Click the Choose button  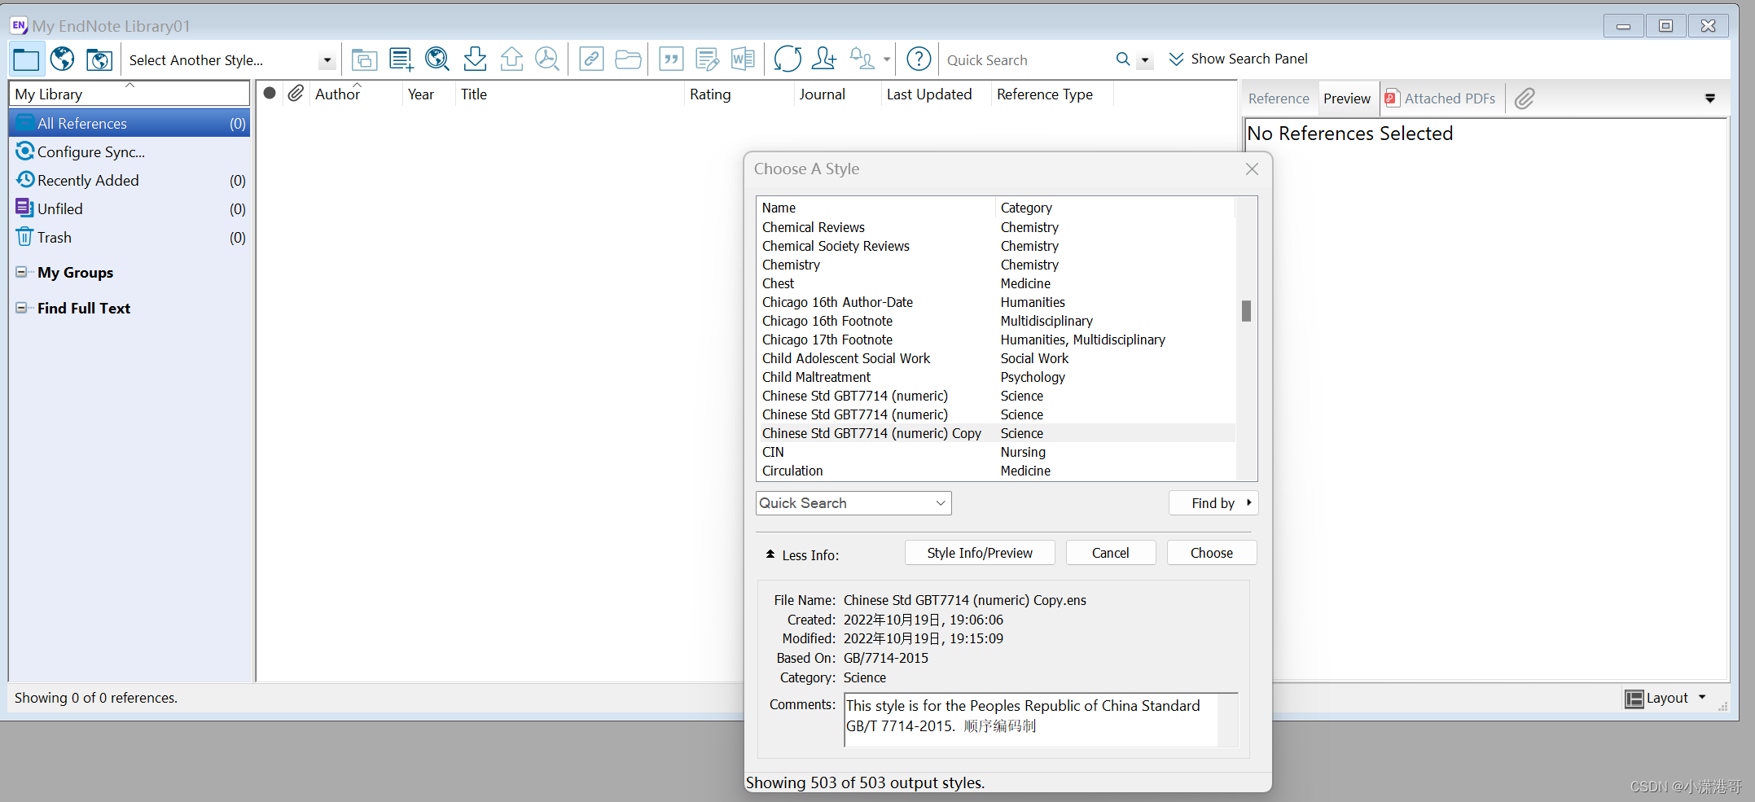point(1212,553)
